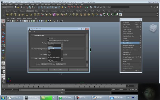Open the Help menu in Import Options
The image size is (160, 100).
click(x=34, y=31)
